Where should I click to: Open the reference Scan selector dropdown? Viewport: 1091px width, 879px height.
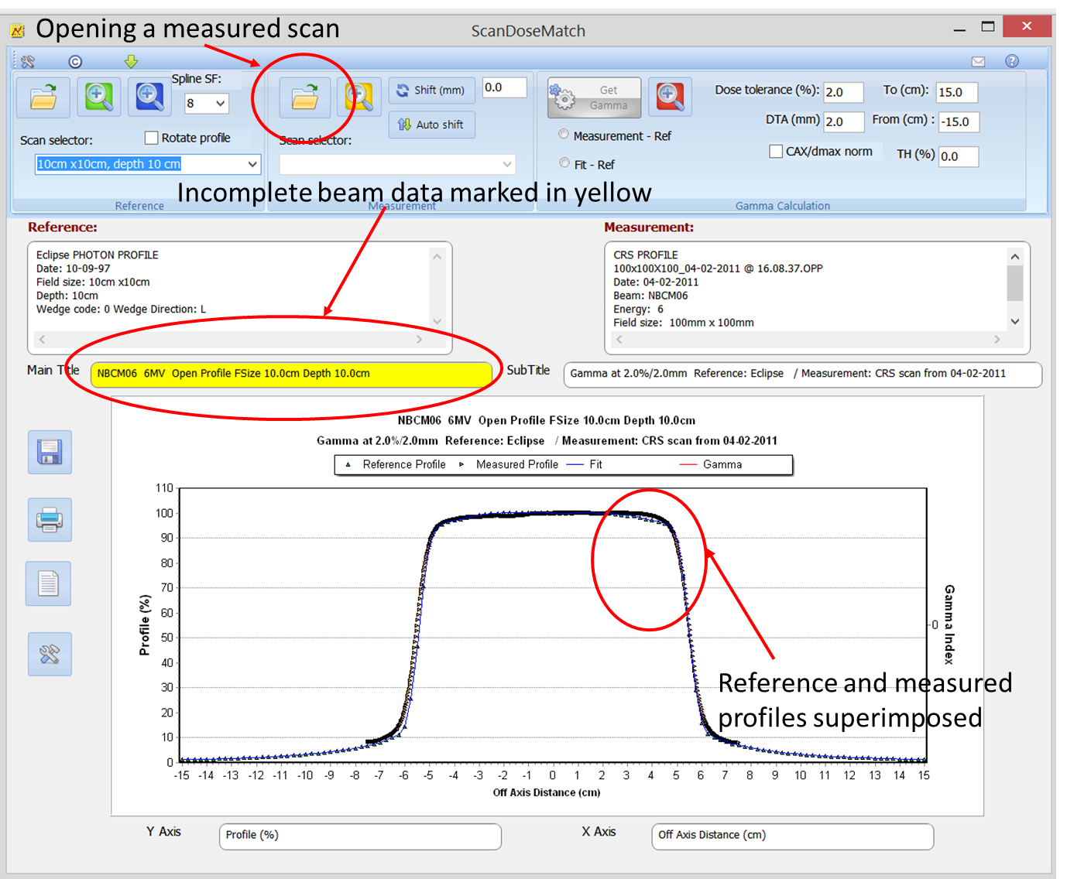(252, 164)
